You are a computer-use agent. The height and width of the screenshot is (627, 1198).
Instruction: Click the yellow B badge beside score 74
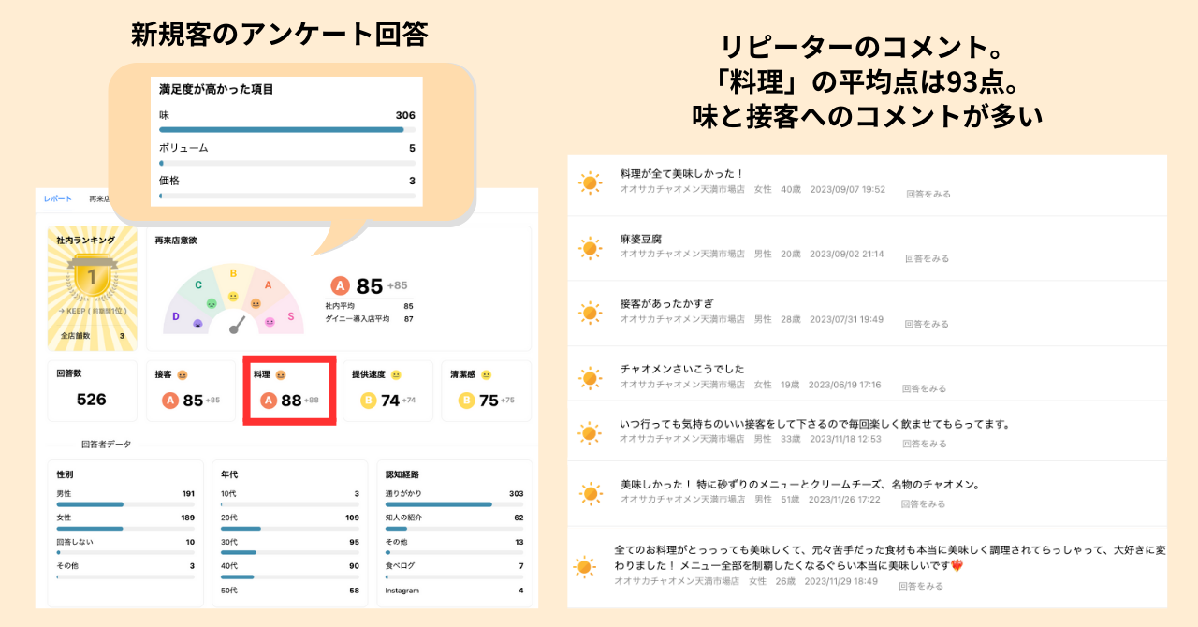pos(368,401)
